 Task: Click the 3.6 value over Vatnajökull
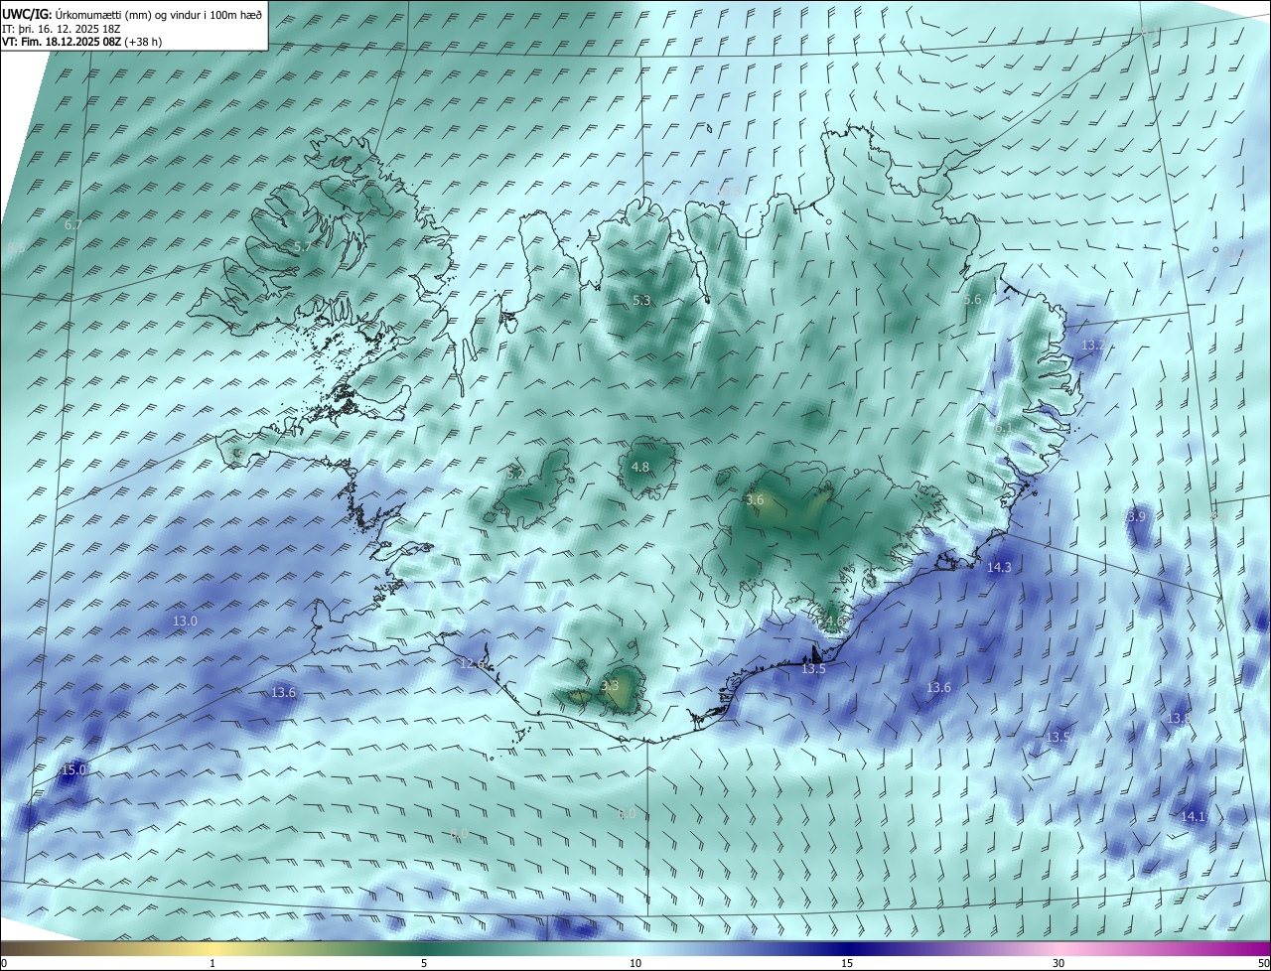[755, 500]
